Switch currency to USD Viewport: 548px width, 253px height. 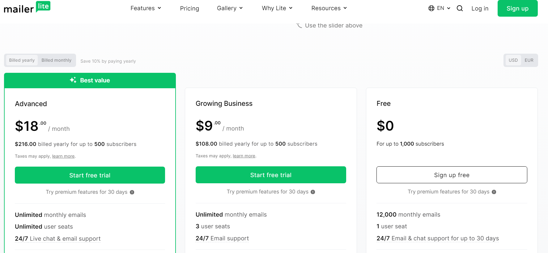click(513, 60)
